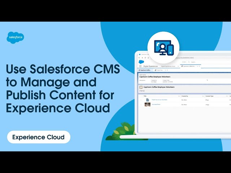The height and width of the screenshot is (173, 231).
Task: Check the Thank You to our Volunteers row checkbox
Action: [x=141, y=100]
